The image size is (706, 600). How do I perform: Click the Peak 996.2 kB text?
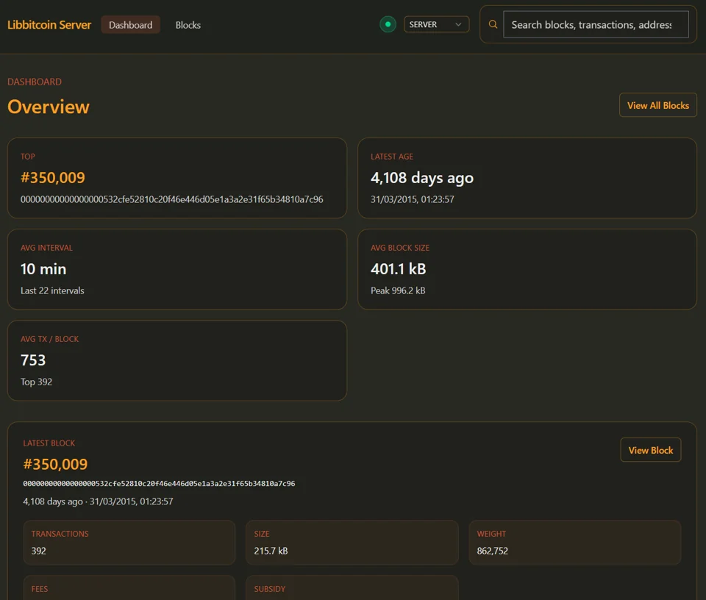(398, 290)
